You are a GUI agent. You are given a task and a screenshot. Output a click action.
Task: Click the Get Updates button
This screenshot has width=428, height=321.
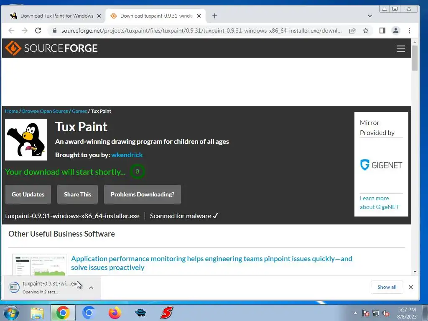pyautogui.click(x=28, y=194)
